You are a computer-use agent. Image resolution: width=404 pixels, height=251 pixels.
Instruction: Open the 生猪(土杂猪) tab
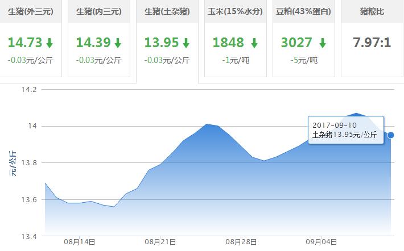[x=167, y=11]
